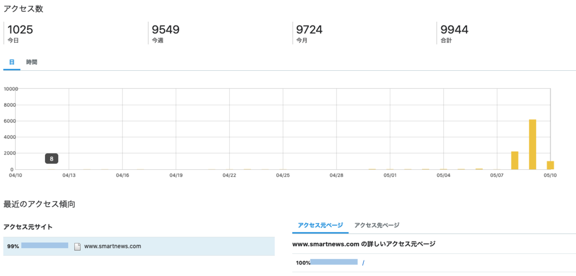Click the tooltip showing 8
The height and width of the screenshot is (276, 576).
(51, 159)
